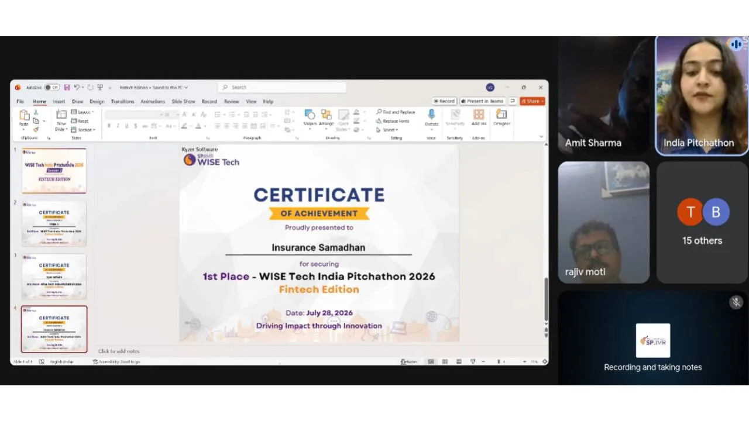This screenshot has width=749, height=421.
Task: Open the font name combo box
Action: coord(133,115)
